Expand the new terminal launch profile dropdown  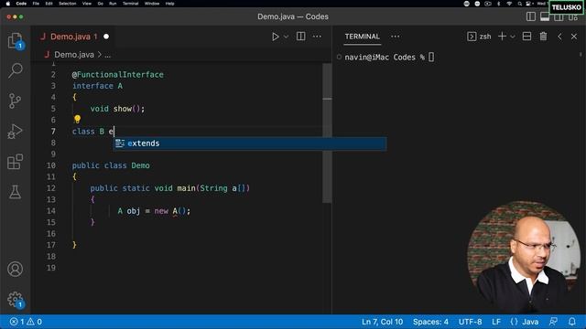[513, 37]
